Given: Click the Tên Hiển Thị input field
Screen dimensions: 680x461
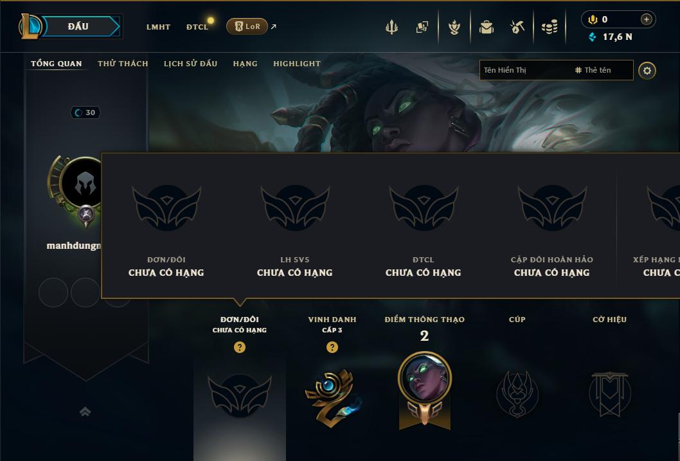Looking at the screenshot, I should click(527, 70).
